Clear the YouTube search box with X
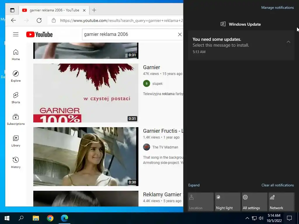This screenshot has width=299, height=224. pyautogui.click(x=180, y=34)
